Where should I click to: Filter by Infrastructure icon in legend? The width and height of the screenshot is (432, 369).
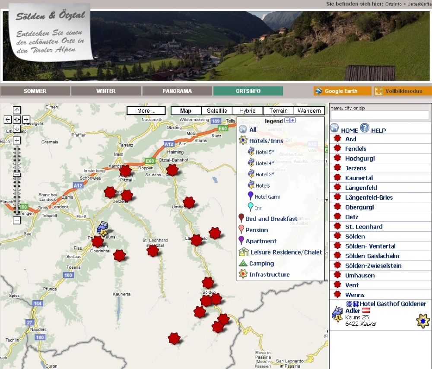pos(243,274)
